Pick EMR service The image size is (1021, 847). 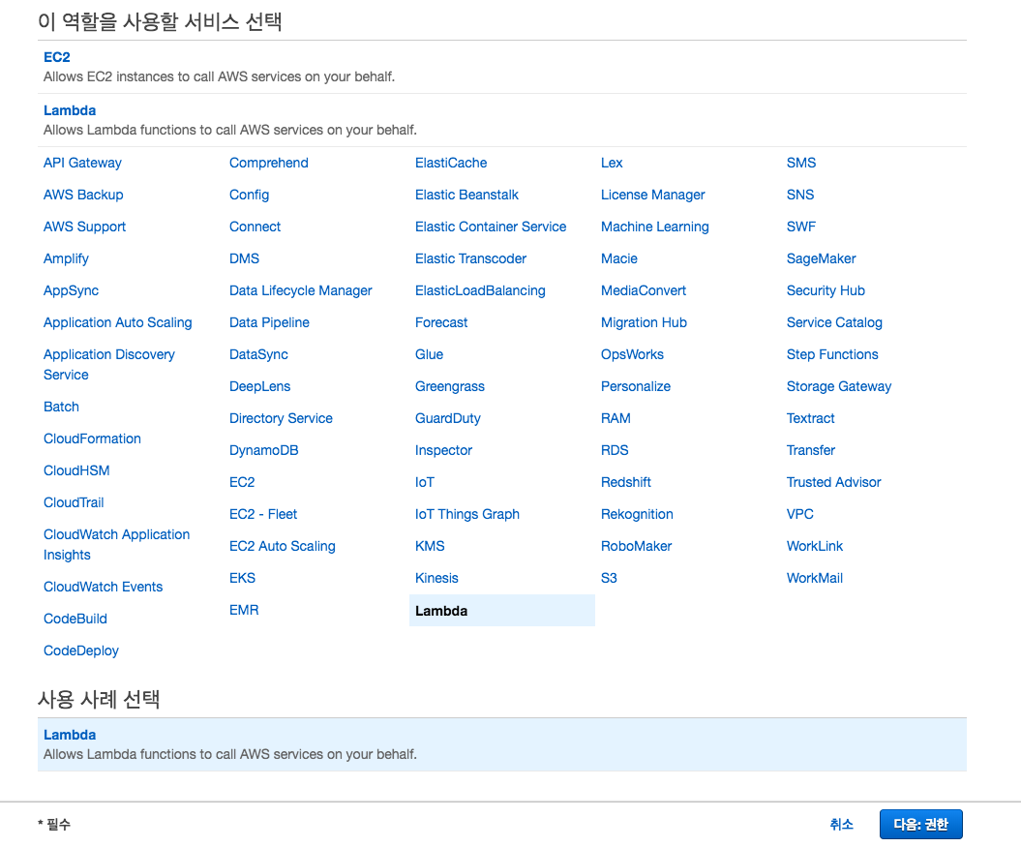(244, 610)
